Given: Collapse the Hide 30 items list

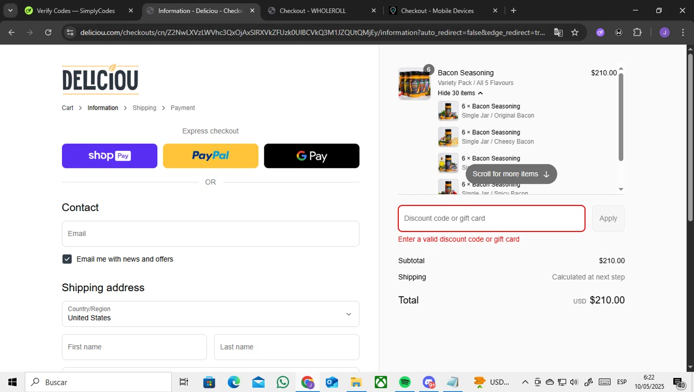Looking at the screenshot, I should pos(460,93).
